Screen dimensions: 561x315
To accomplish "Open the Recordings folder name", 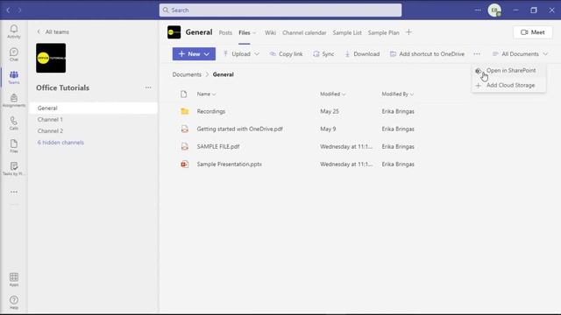I will [211, 111].
